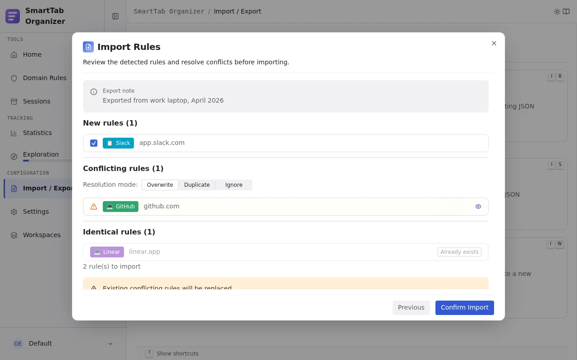Open Statistics chart icon
The height and width of the screenshot is (360, 577).
14,133
